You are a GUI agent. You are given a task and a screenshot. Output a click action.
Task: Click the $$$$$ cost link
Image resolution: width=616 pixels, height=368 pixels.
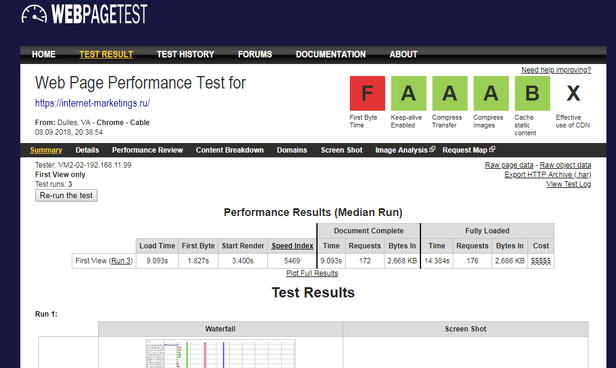coord(541,261)
